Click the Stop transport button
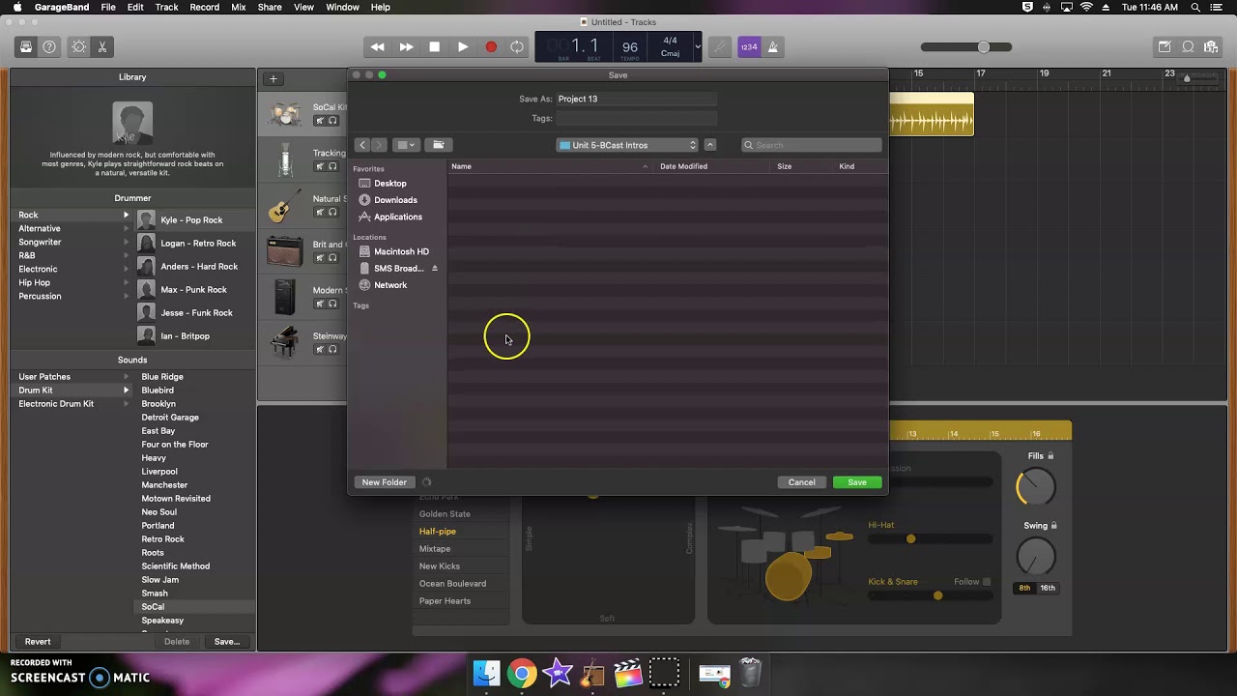The image size is (1237, 696). pyautogui.click(x=435, y=46)
